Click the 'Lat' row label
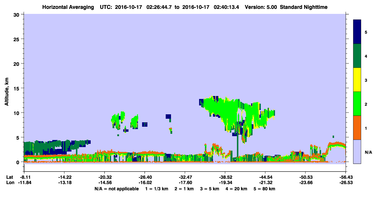Viewport: 384px width, 197px height. click(9, 177)
